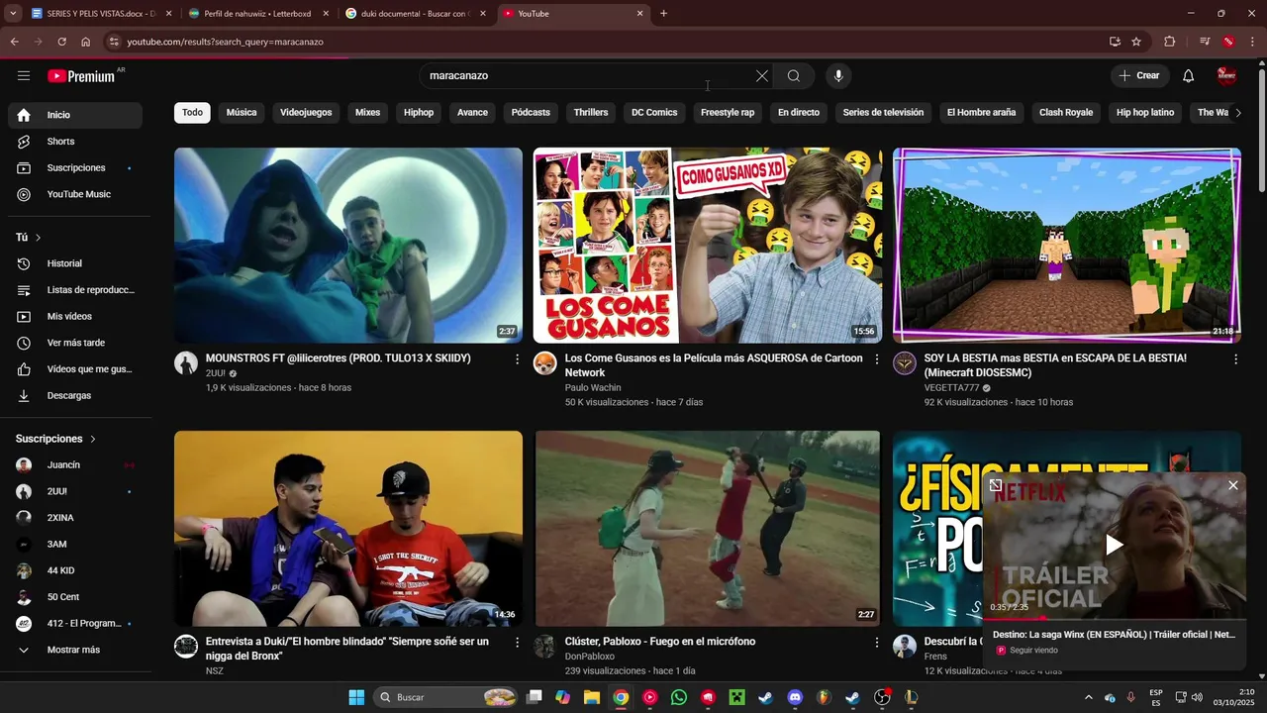
Task: Open the notifications bell
Action: 1189,76
